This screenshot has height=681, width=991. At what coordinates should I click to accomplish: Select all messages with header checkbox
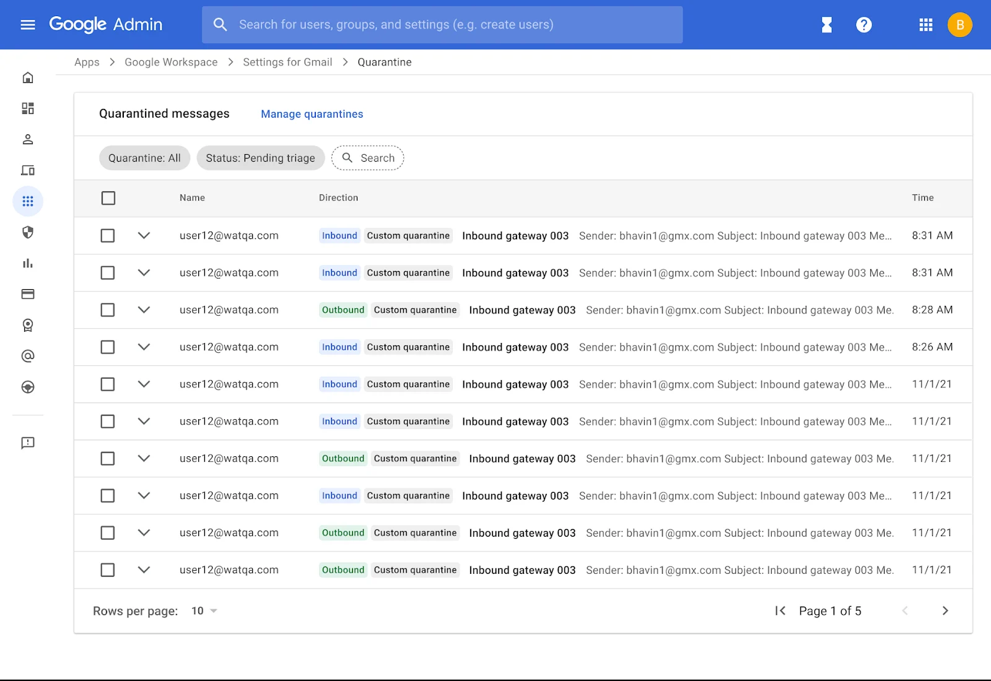[108, 198]
